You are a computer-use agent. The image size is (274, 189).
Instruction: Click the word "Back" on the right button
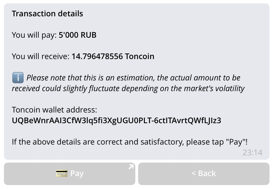tap(207, 174)
